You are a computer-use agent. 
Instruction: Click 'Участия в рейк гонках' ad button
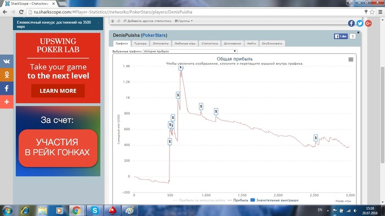(x=58, y=148)
